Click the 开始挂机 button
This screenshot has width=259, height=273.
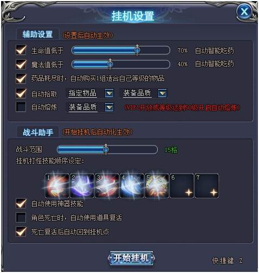131,258
